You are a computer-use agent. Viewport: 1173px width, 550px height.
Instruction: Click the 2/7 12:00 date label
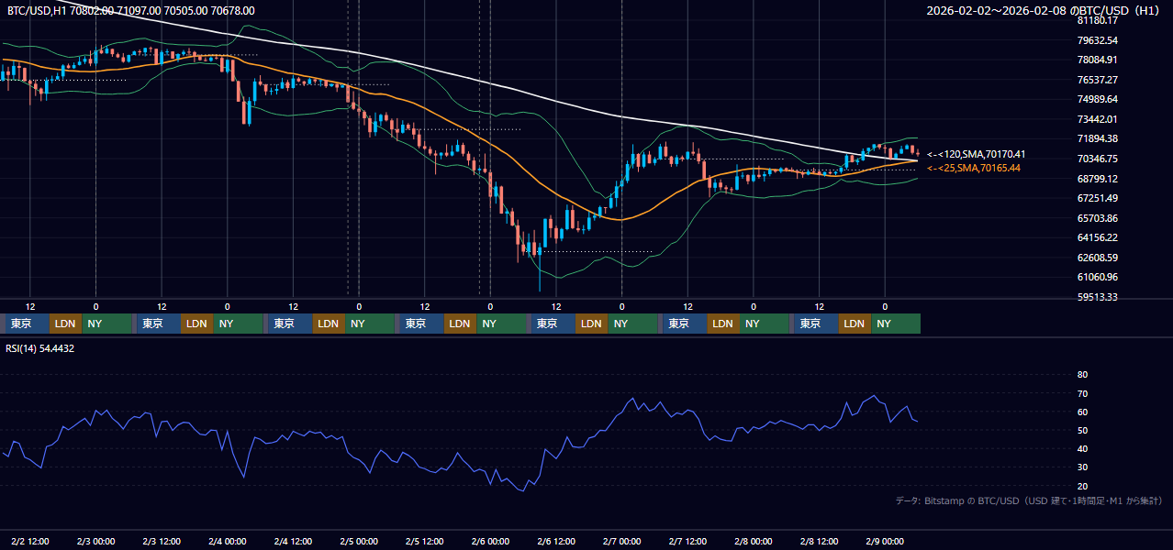click(x=687, y=542)
